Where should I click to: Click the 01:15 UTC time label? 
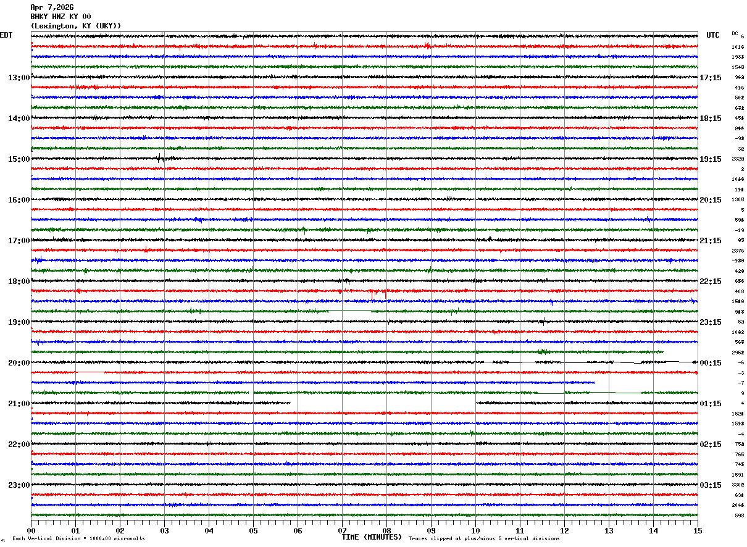[x=711, y=404]
